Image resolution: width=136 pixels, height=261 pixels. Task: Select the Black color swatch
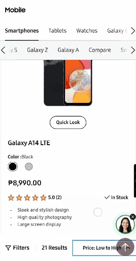(13, 167)
